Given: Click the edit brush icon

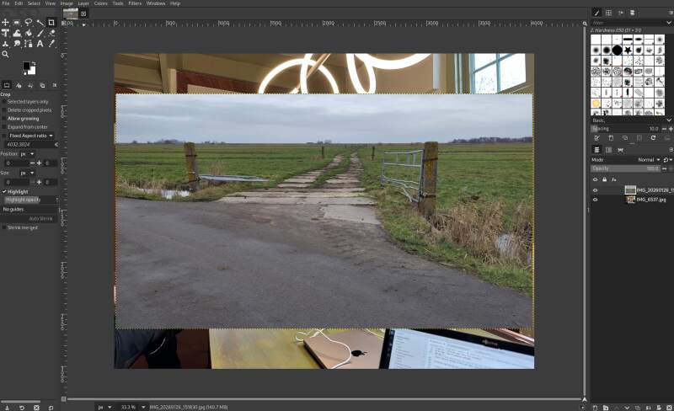Looking at the screenshot, I should coord(596,138).
